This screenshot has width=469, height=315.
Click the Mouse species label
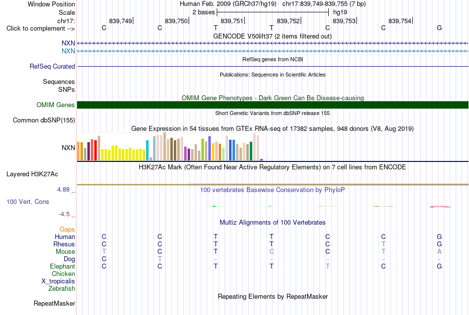pos(65,252)
